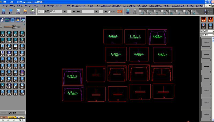Open the list-icon folder tab

(x=142, y=12)
